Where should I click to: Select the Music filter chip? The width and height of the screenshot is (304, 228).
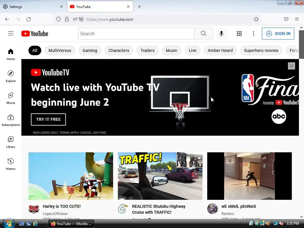tap(172, 50)
